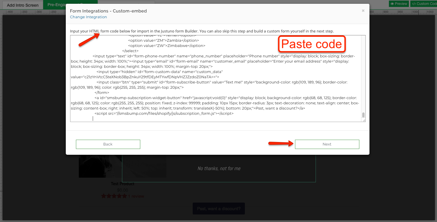
Task: Click the Zambia option code line
Action: coord(163,41)
